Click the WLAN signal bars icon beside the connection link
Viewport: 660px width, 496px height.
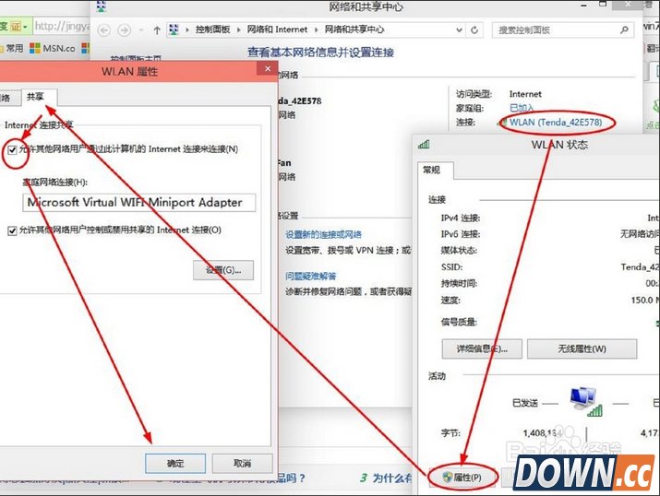pos(501,122)
